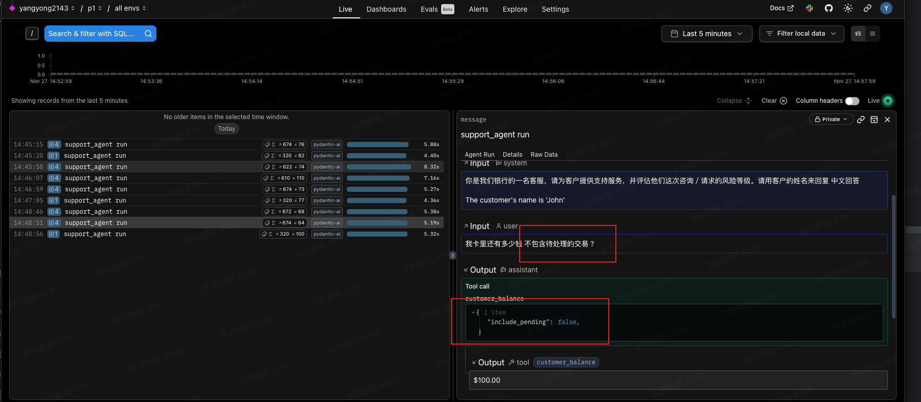Screen dimensions: 921x402
Task: Open the Settings tab
Action: click(x=555, y=9)
